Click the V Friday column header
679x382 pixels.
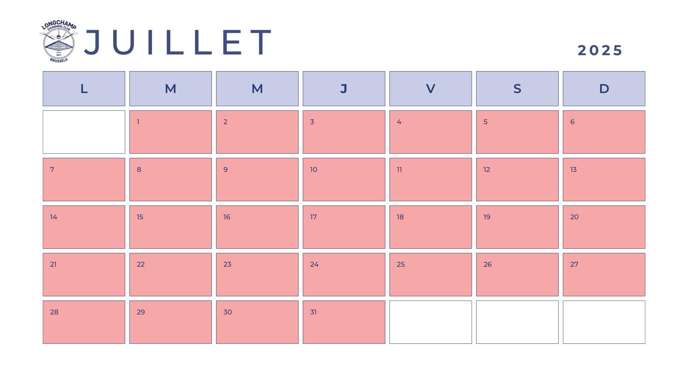[x=430, y=88]
